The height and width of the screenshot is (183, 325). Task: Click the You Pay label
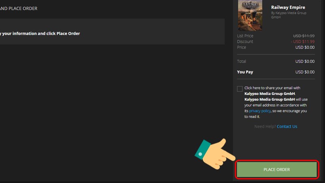245,72
